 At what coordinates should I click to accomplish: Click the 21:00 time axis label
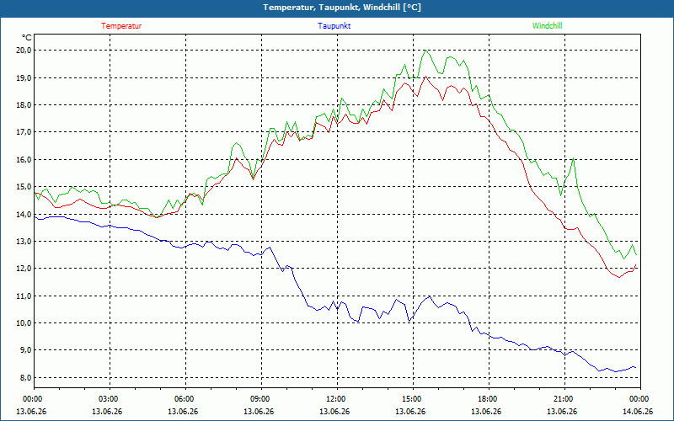tap(562, 399)
